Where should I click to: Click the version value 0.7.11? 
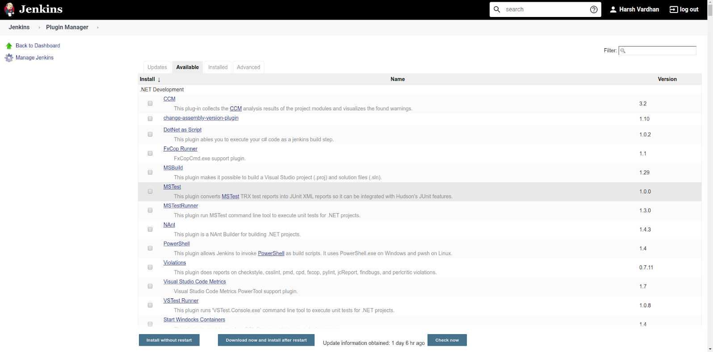[x=646, y=268]
